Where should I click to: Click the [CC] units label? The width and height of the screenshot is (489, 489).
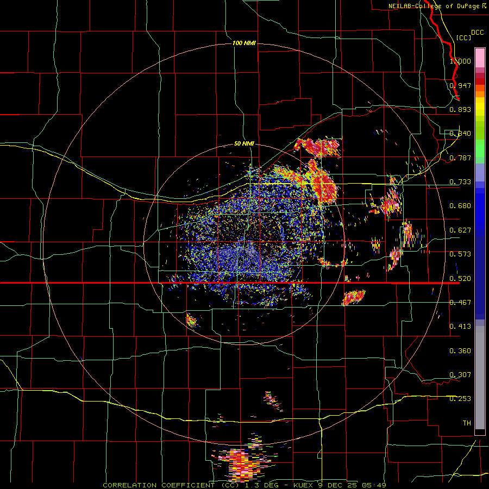tap(463, 37)
